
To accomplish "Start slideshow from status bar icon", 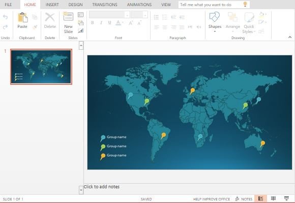I will (x=286, y=198).
